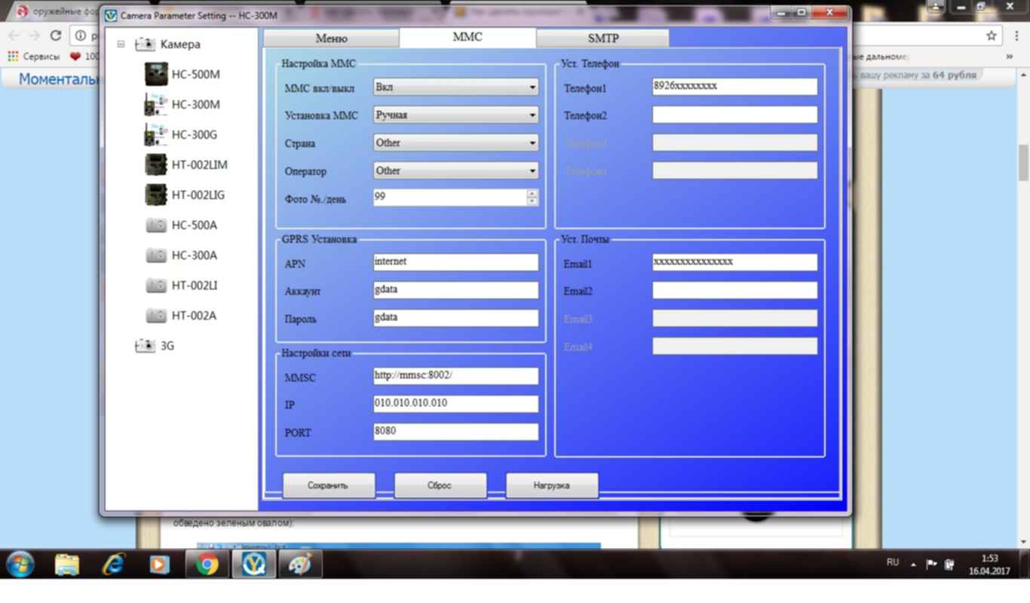Viewport: 1030px width, 603px height.
Task: Select the HT-002LIG camera icon
Action: (156, 194)
